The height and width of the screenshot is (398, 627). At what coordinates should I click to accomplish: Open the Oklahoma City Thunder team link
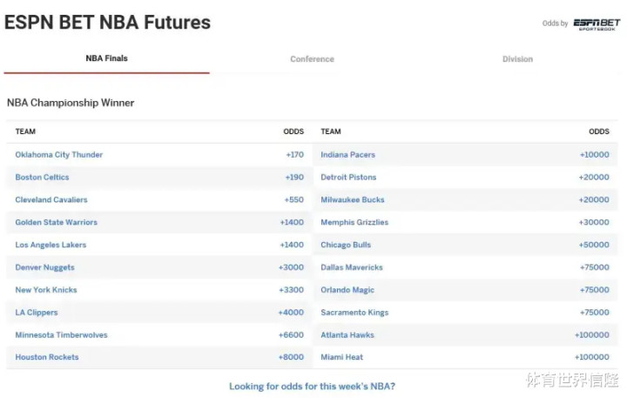pos(59,155)
